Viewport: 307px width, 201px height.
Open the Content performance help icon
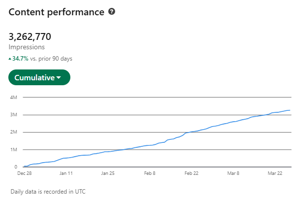pyautogui.click(x=112, y=12)
